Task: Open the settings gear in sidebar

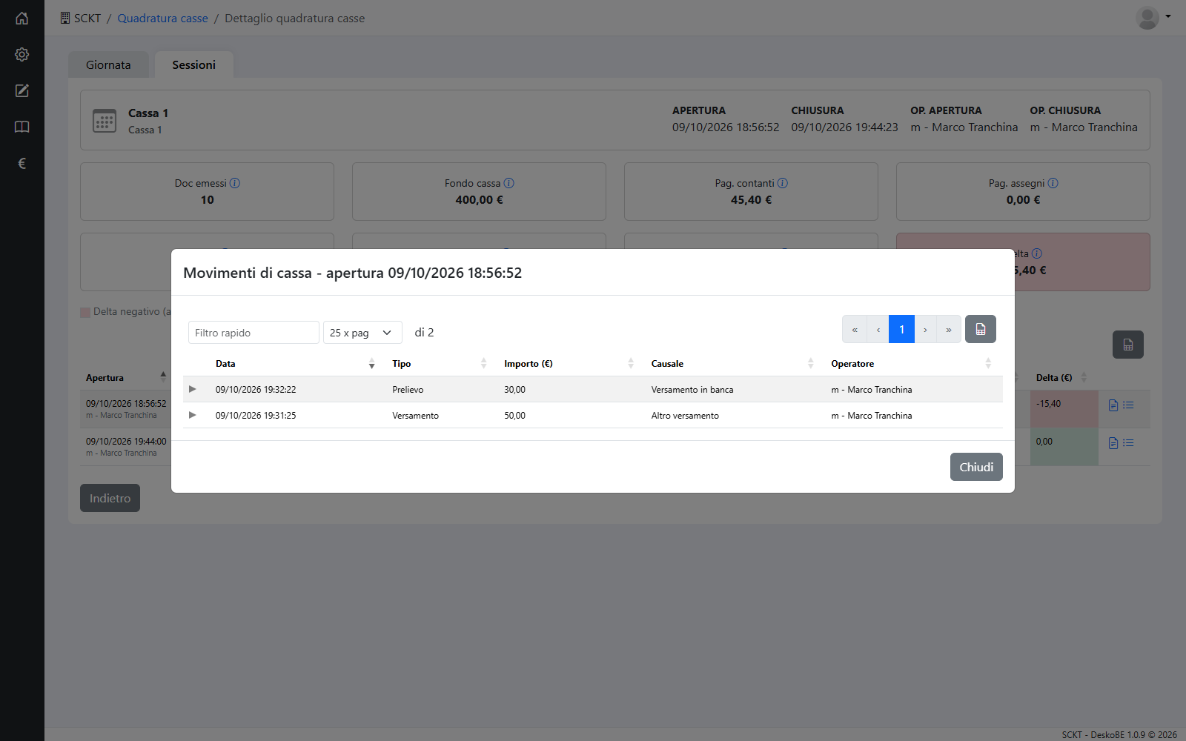Action: [x=22, y=54]
